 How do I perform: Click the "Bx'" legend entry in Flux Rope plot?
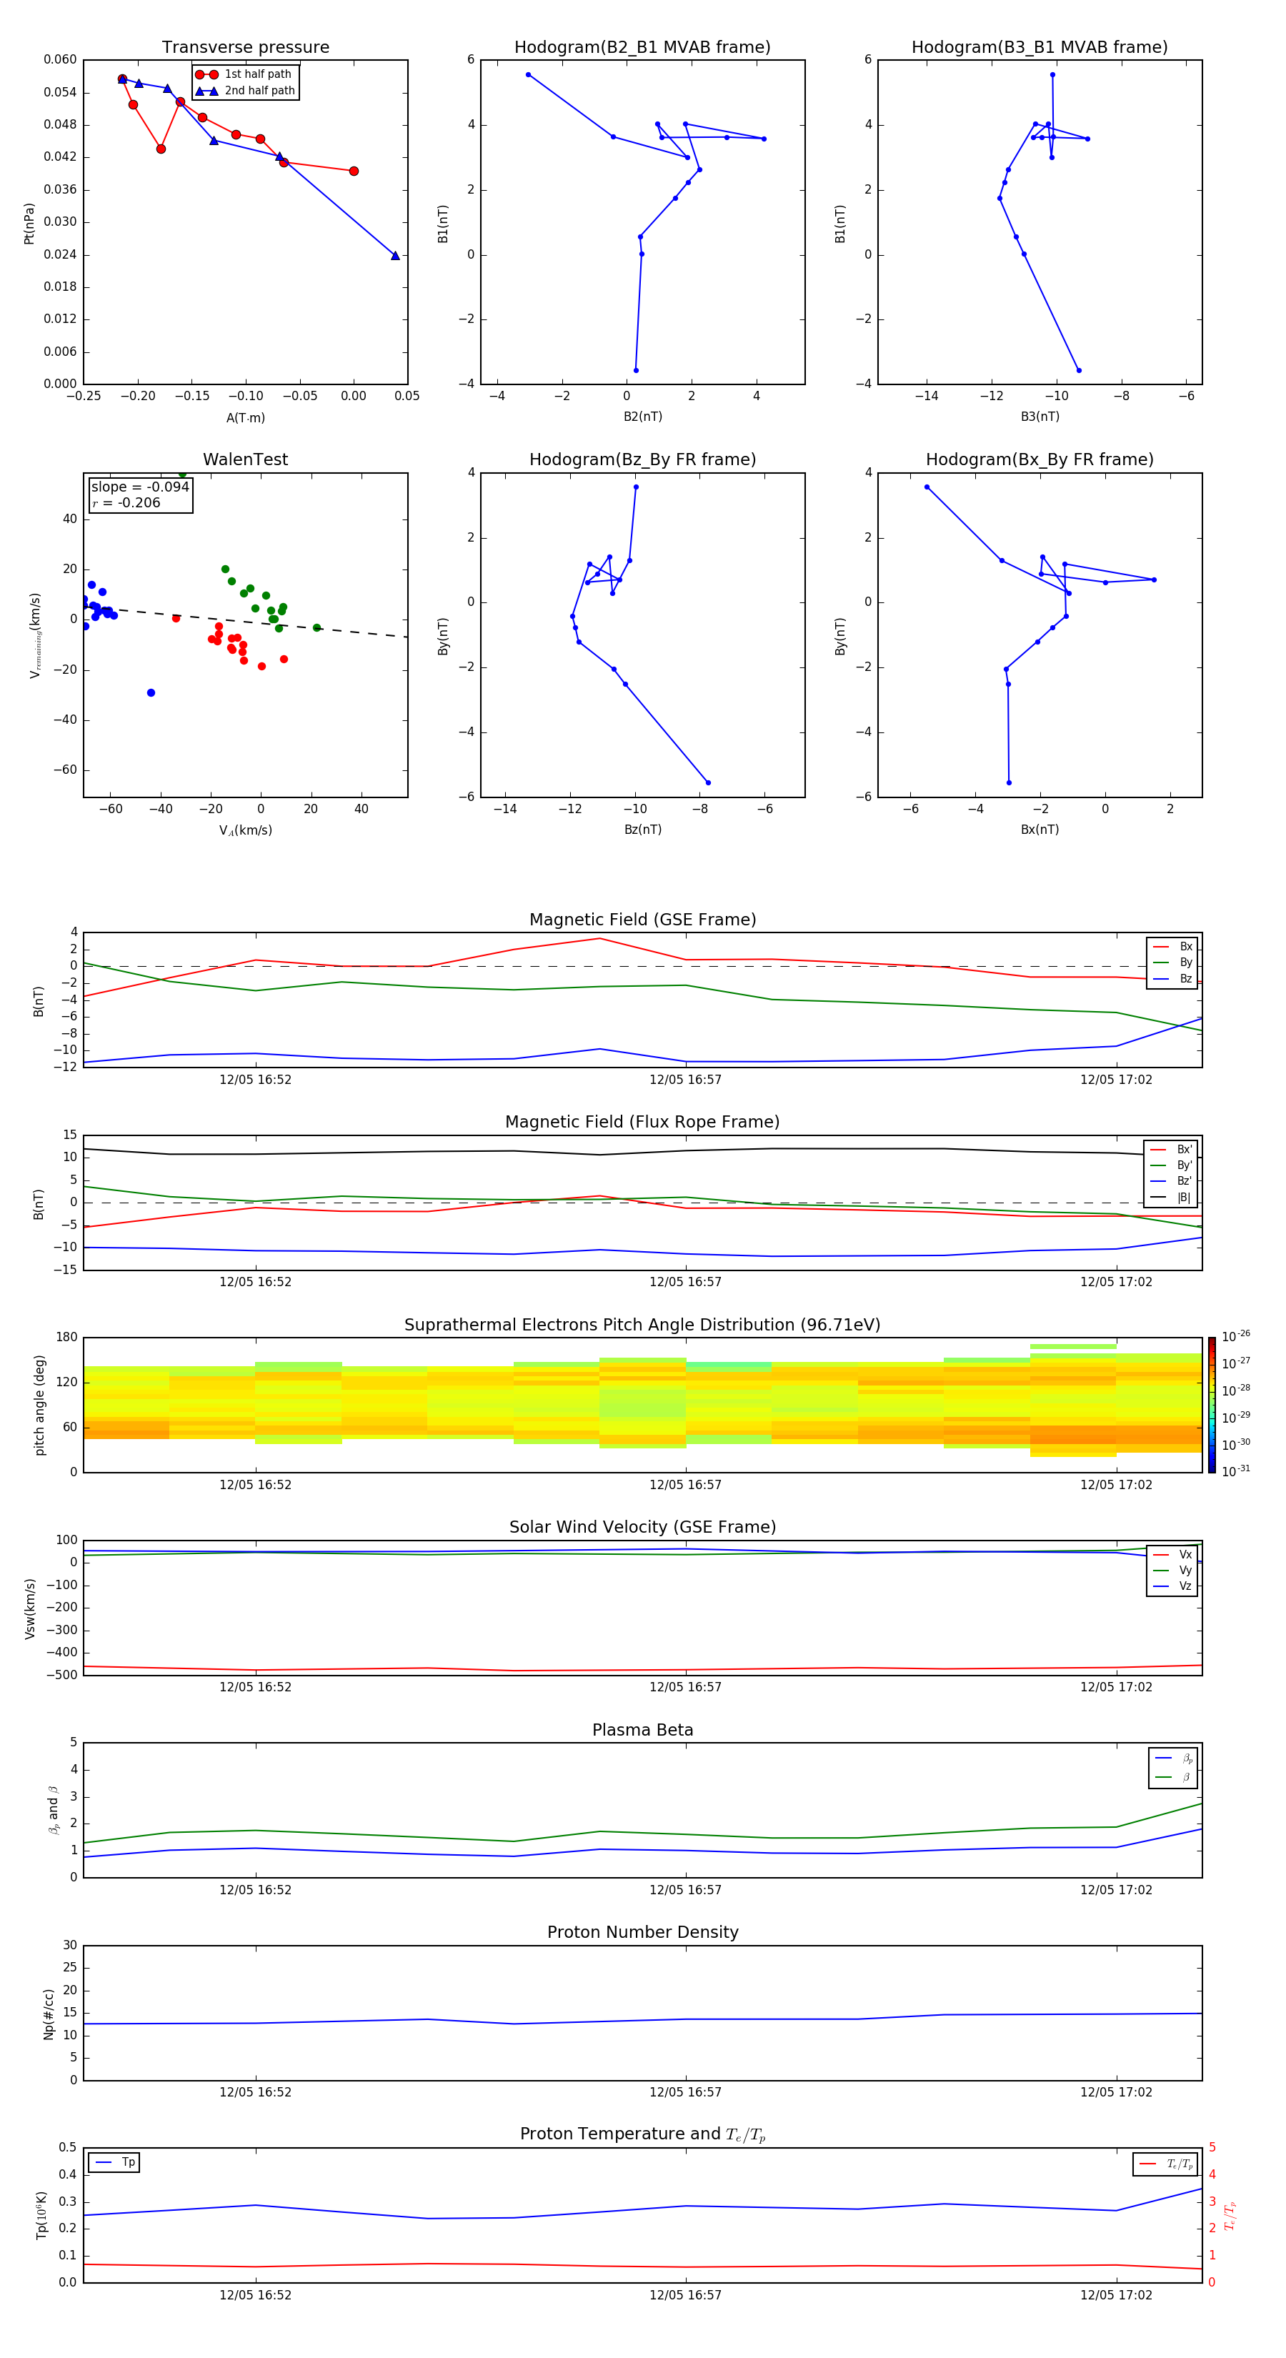click(x=1172, y=1150)
